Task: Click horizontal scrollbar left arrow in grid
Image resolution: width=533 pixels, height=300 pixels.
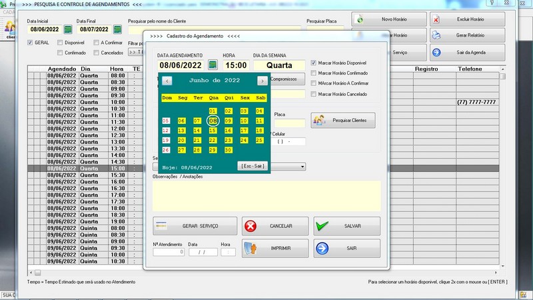Action: [x=31, y=273]
